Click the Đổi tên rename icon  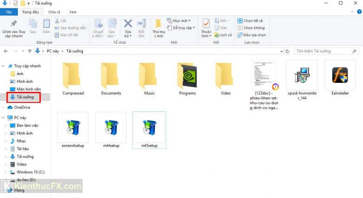(141, 27)
